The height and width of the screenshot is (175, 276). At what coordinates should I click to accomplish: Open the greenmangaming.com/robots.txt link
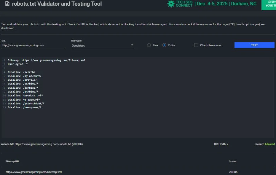click(43, 144)
